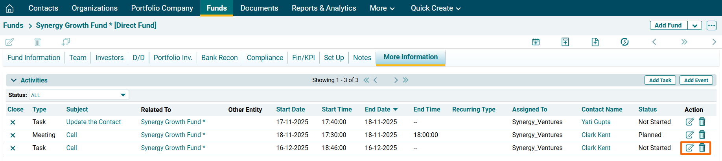
Task: Open the More menu in navigation bar
Action: coord(382,8)
